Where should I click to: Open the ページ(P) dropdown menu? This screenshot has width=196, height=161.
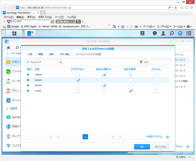point(149,26)
